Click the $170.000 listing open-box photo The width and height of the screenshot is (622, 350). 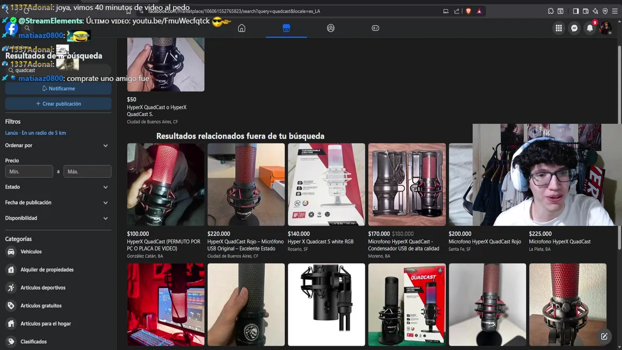pyautogui.click(x=407, y=184)
